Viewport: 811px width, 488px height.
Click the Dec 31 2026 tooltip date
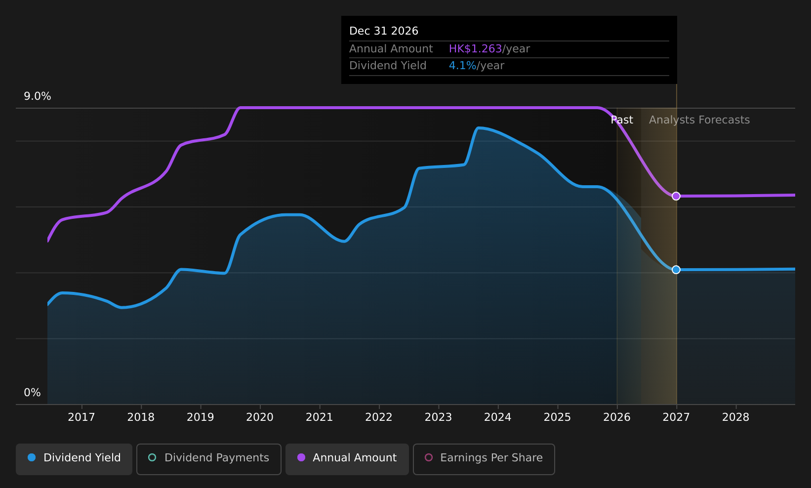(384, 31)
